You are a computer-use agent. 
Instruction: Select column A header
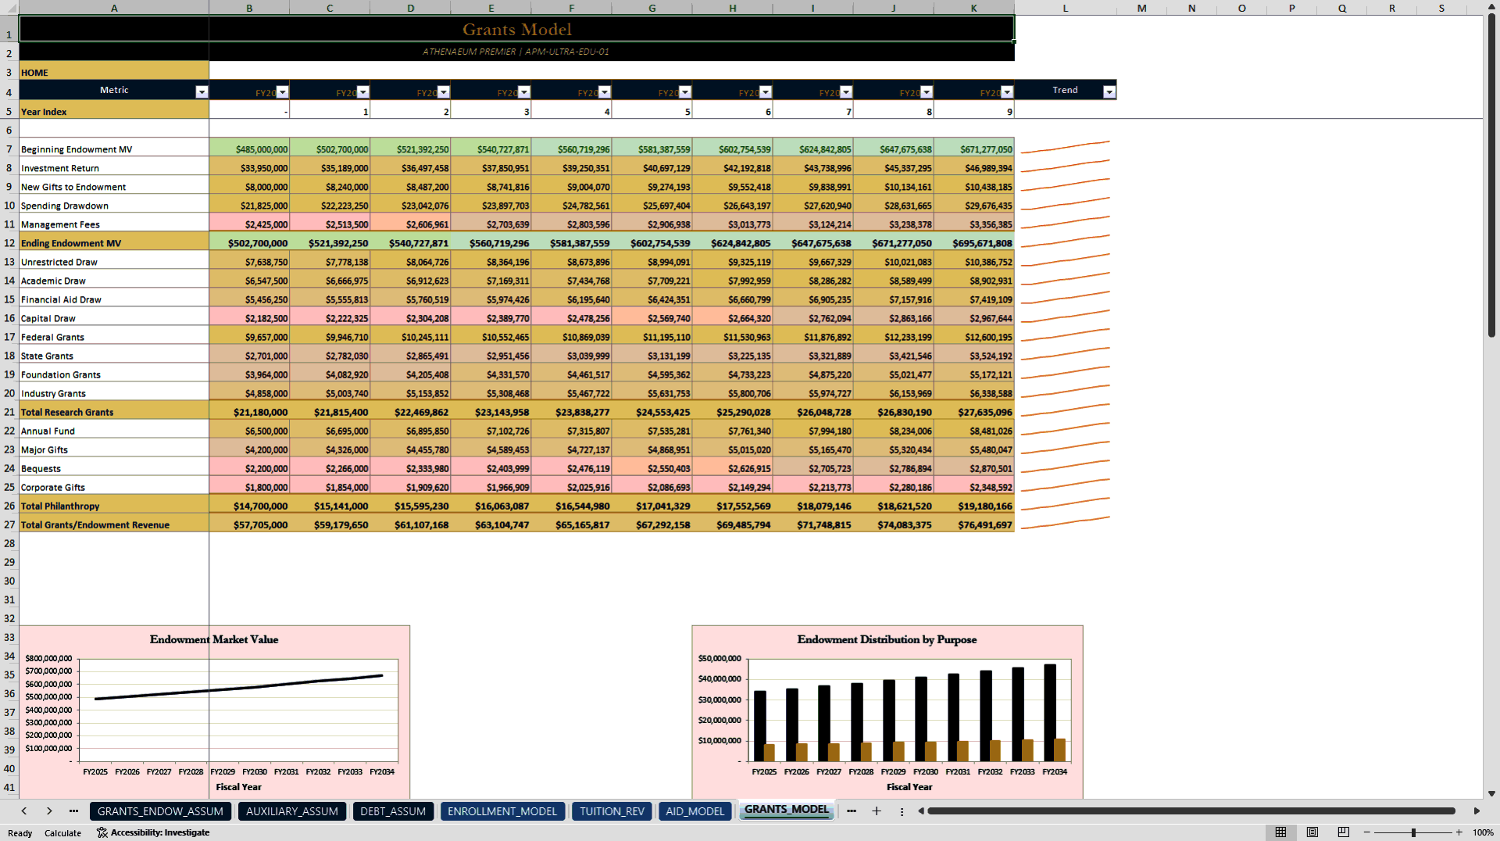click(114, 8)
